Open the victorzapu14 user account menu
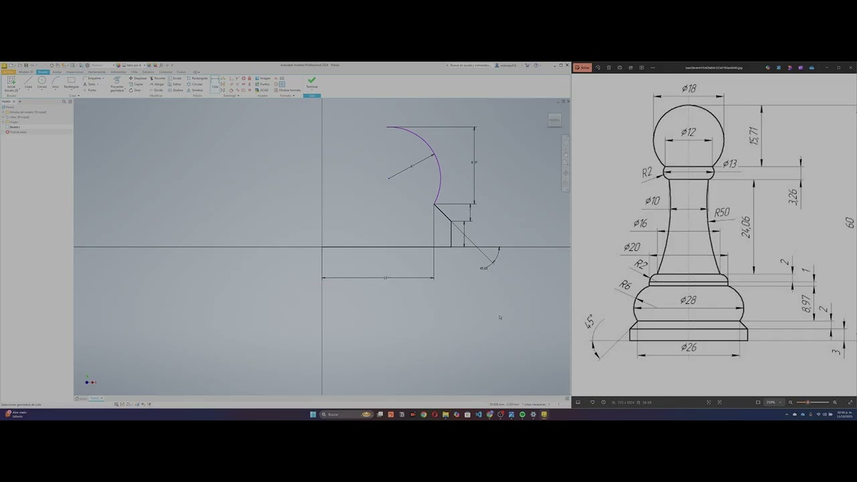The width and height of the screenshot is (857, 482). 507,65
